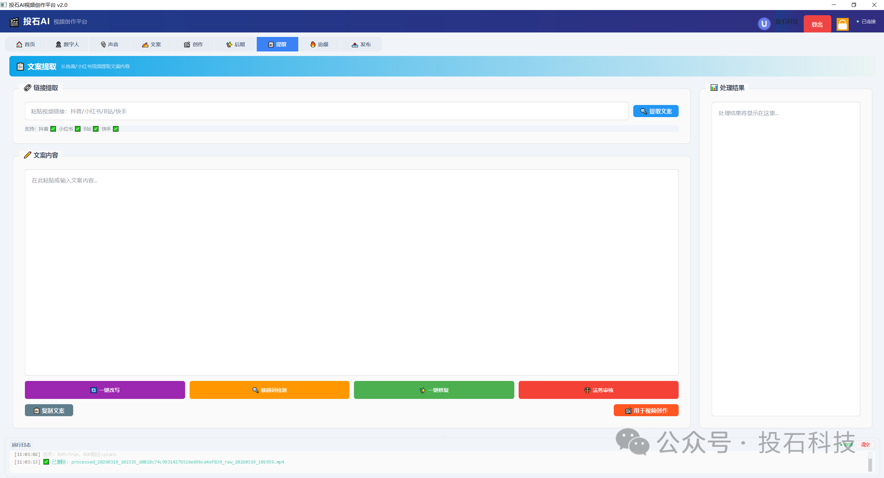Click the purple U user avatar
Image resolution: width=884 pixels, height=478 pixels.
pos(764,24)
